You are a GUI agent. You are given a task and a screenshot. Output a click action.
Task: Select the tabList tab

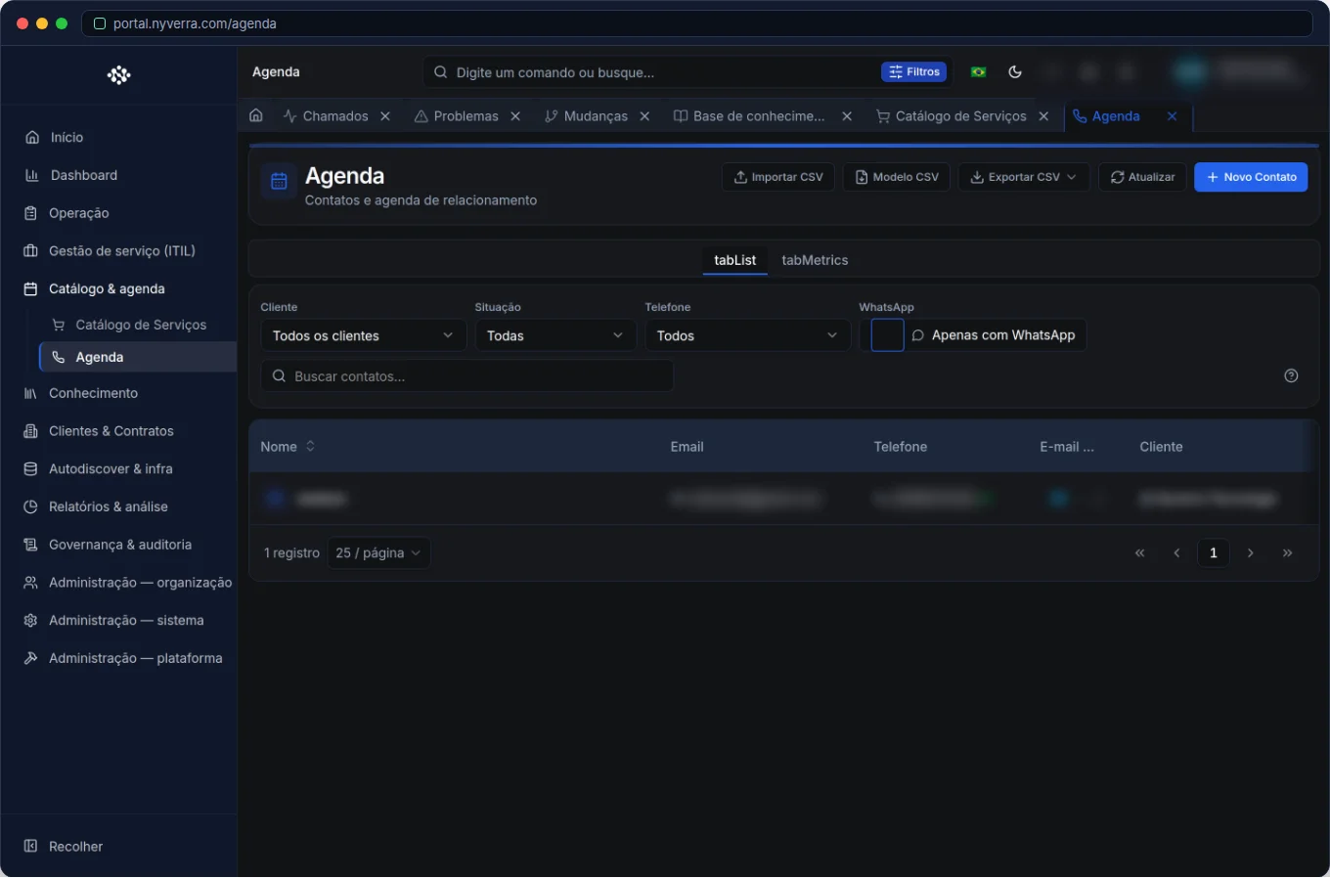(734, 260)
